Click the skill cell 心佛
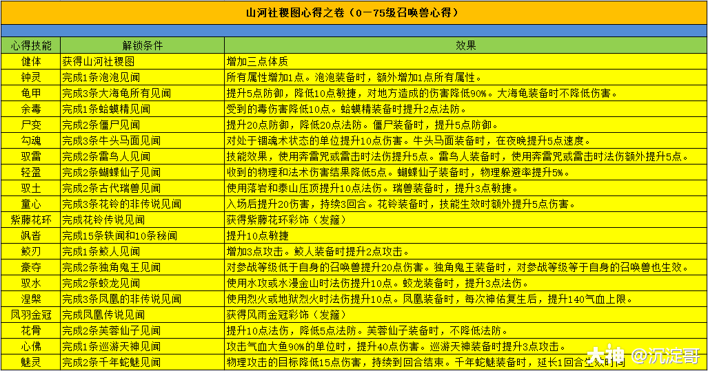The height and width of the screenshot is (371, 708). click(31, 346)
